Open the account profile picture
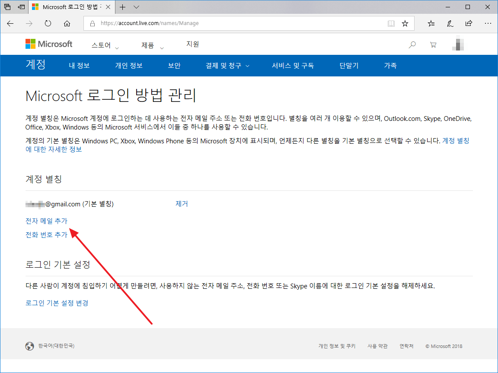 pyautogui.click(x=458, y=44)
